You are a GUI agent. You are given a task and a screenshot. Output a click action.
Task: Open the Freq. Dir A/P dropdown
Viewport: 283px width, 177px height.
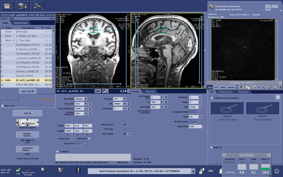click(x=124, y=99)
